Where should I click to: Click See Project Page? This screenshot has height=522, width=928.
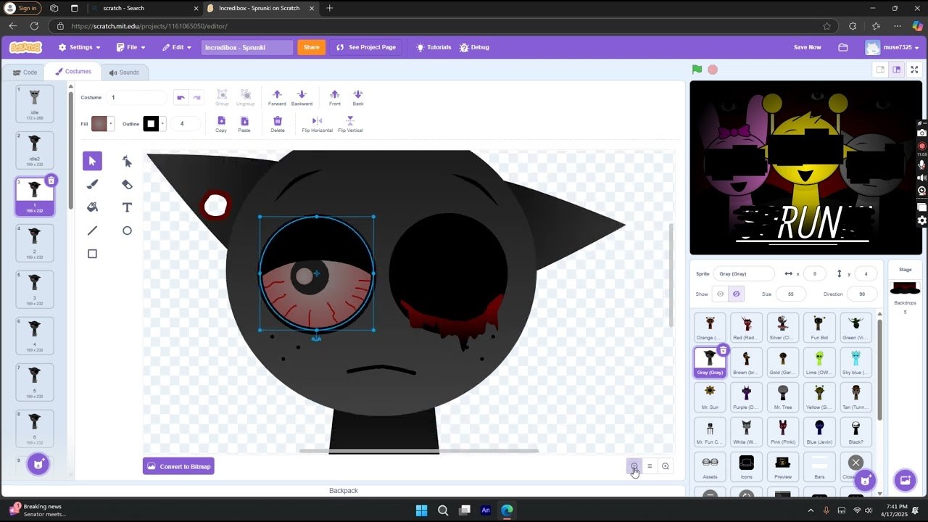366,47
